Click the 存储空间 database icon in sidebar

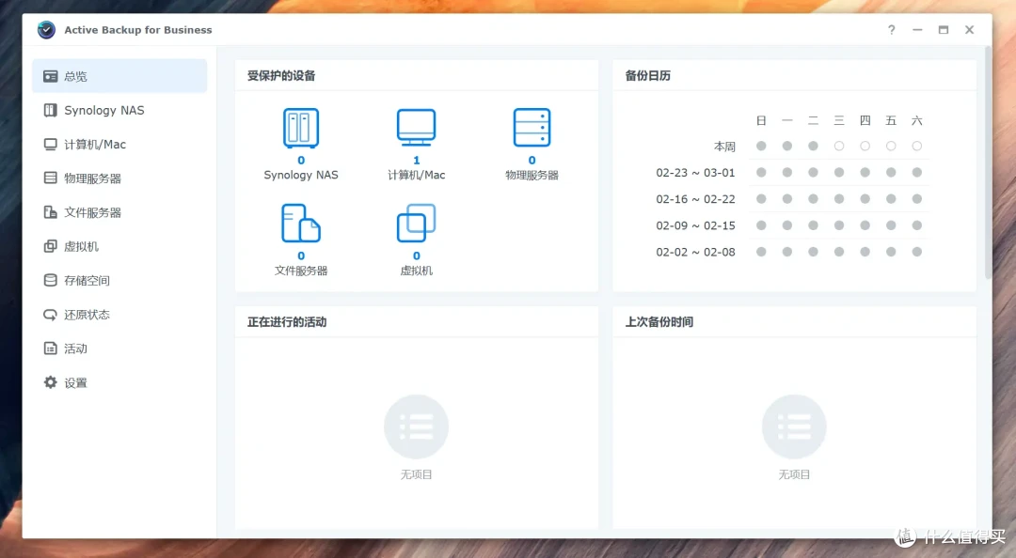[x=50, y=280]
